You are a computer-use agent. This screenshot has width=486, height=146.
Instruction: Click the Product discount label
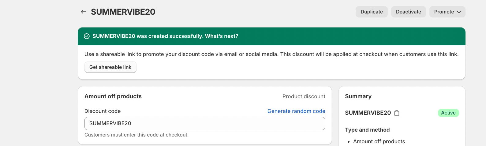[304, 96]
